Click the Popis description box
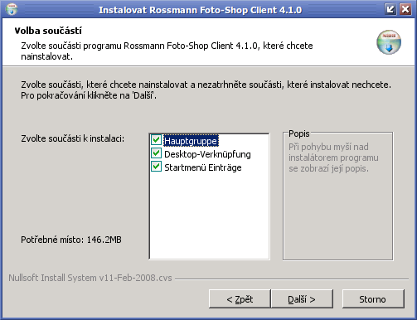The height and width of the screenshot is (320, 417). tap(337, 196)
